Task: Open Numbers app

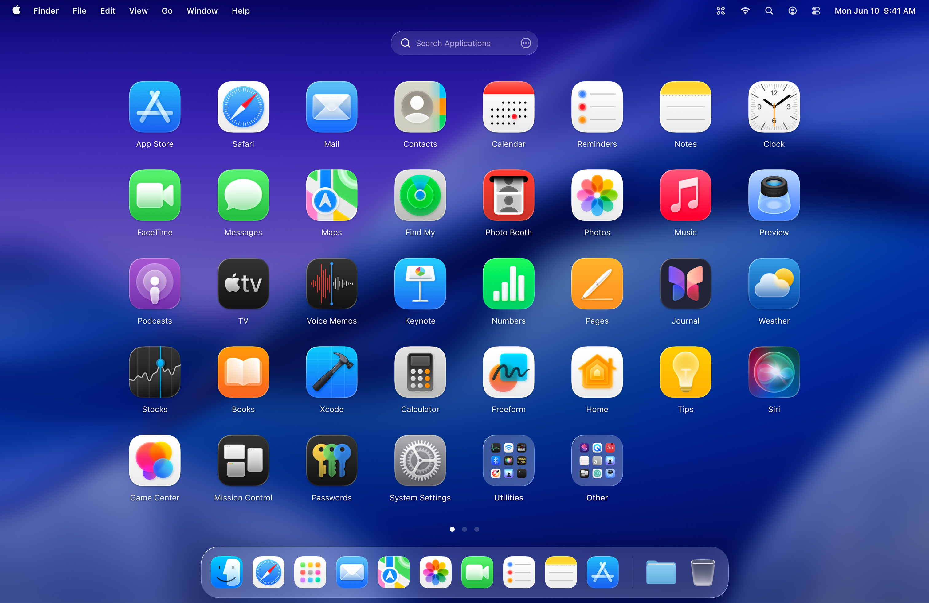Action: coord(509,284)
